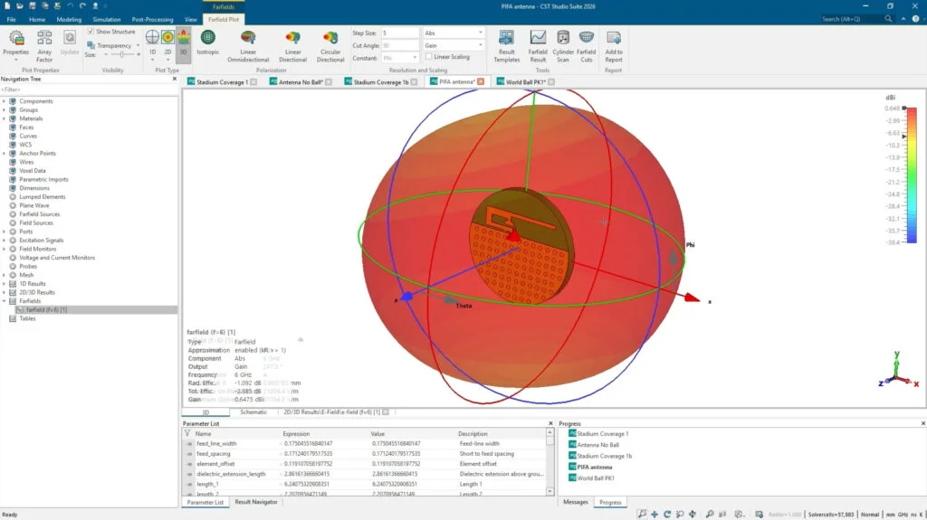The image size is (927, 520).
Task: Click the navigation tree Filter field
Action: coord(89,90)
